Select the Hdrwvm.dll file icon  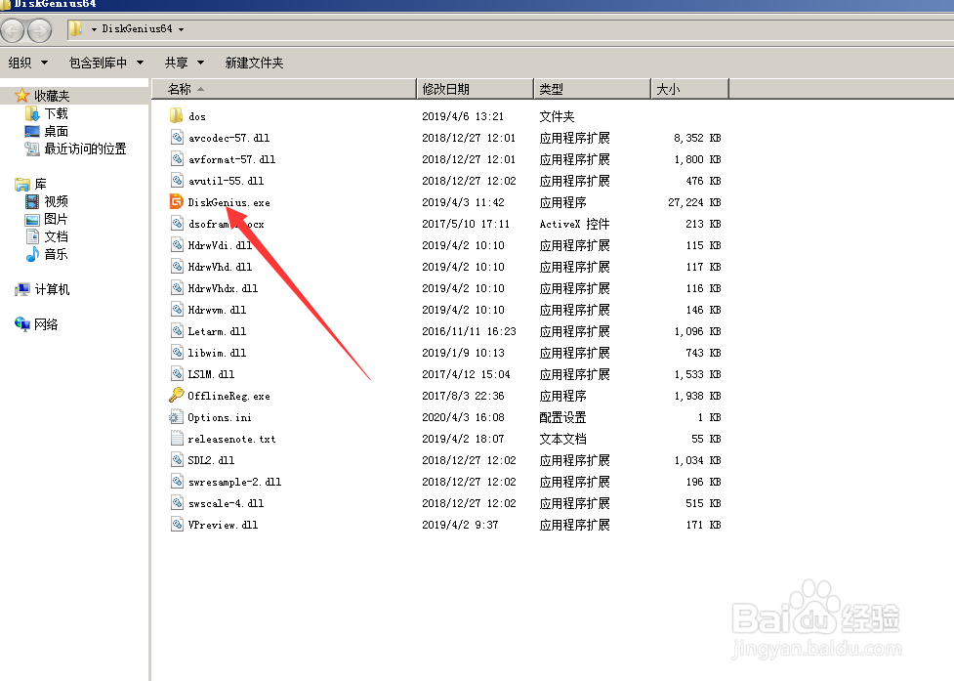177,309
